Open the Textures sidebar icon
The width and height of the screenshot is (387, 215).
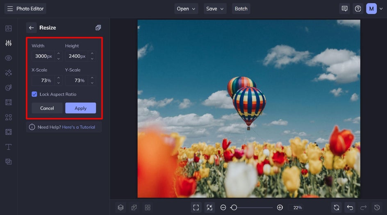(8, 161)
